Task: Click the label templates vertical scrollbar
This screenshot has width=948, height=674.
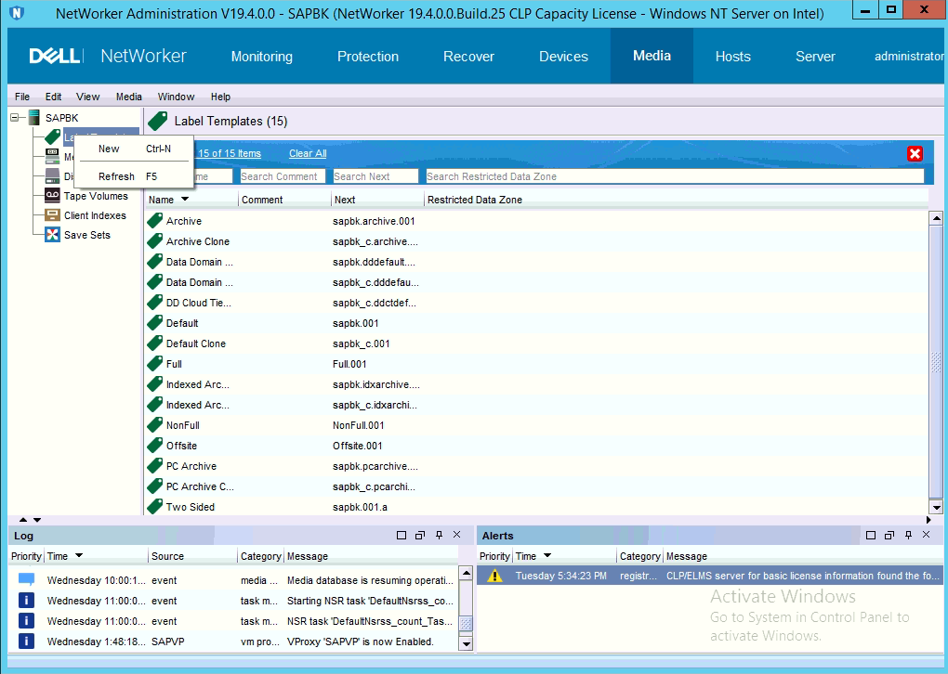Action: coord(936,362)
